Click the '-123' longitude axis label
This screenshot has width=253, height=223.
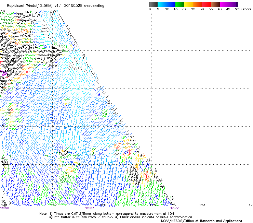pos(201,205)
